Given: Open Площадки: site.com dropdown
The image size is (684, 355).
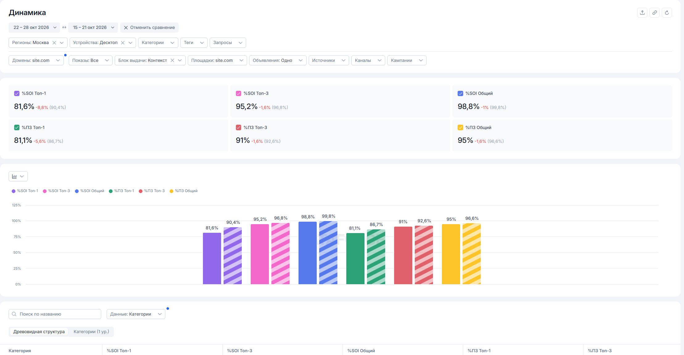Looking at the screenshot, I should coord(217,60).
